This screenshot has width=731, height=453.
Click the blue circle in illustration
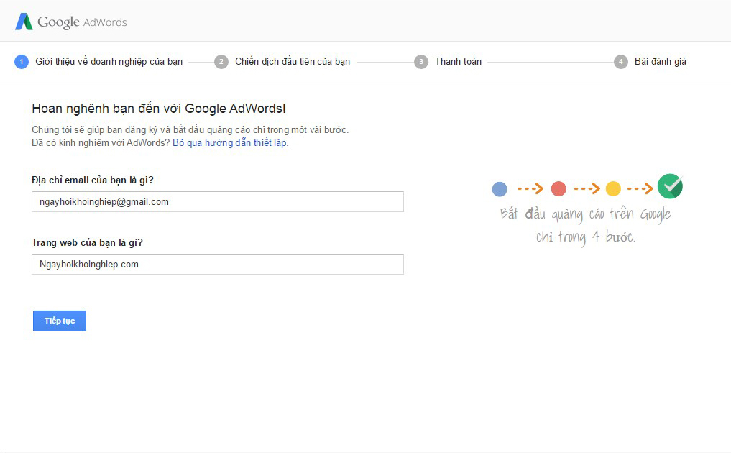pos(500,189)
